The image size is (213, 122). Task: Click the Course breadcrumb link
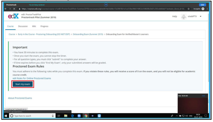pos(12,34)
